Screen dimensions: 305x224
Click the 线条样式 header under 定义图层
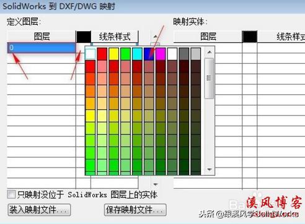coord(115,37)
